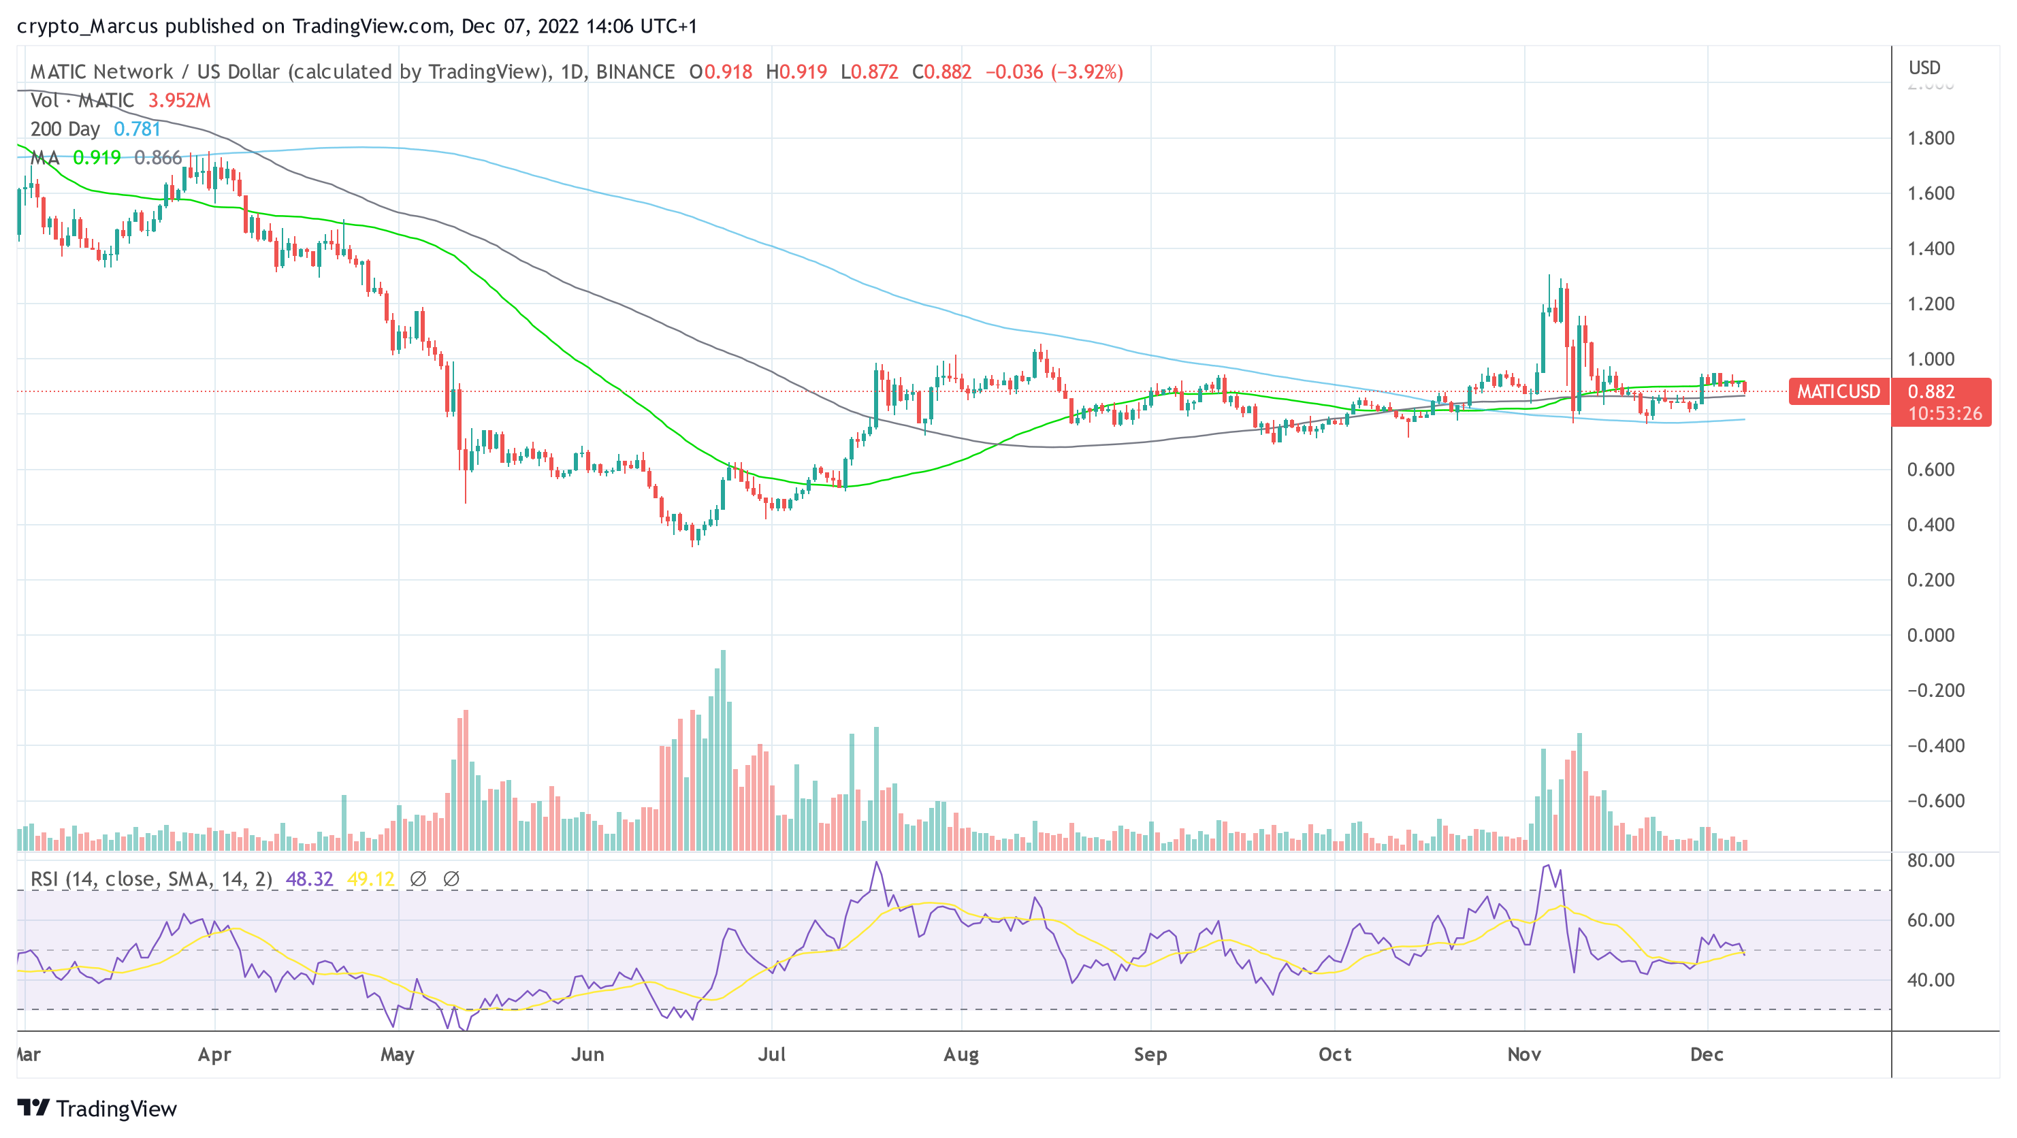Click the crypto_Marcus published header text
2017x1138 pixels.
[x=357, y=27]
